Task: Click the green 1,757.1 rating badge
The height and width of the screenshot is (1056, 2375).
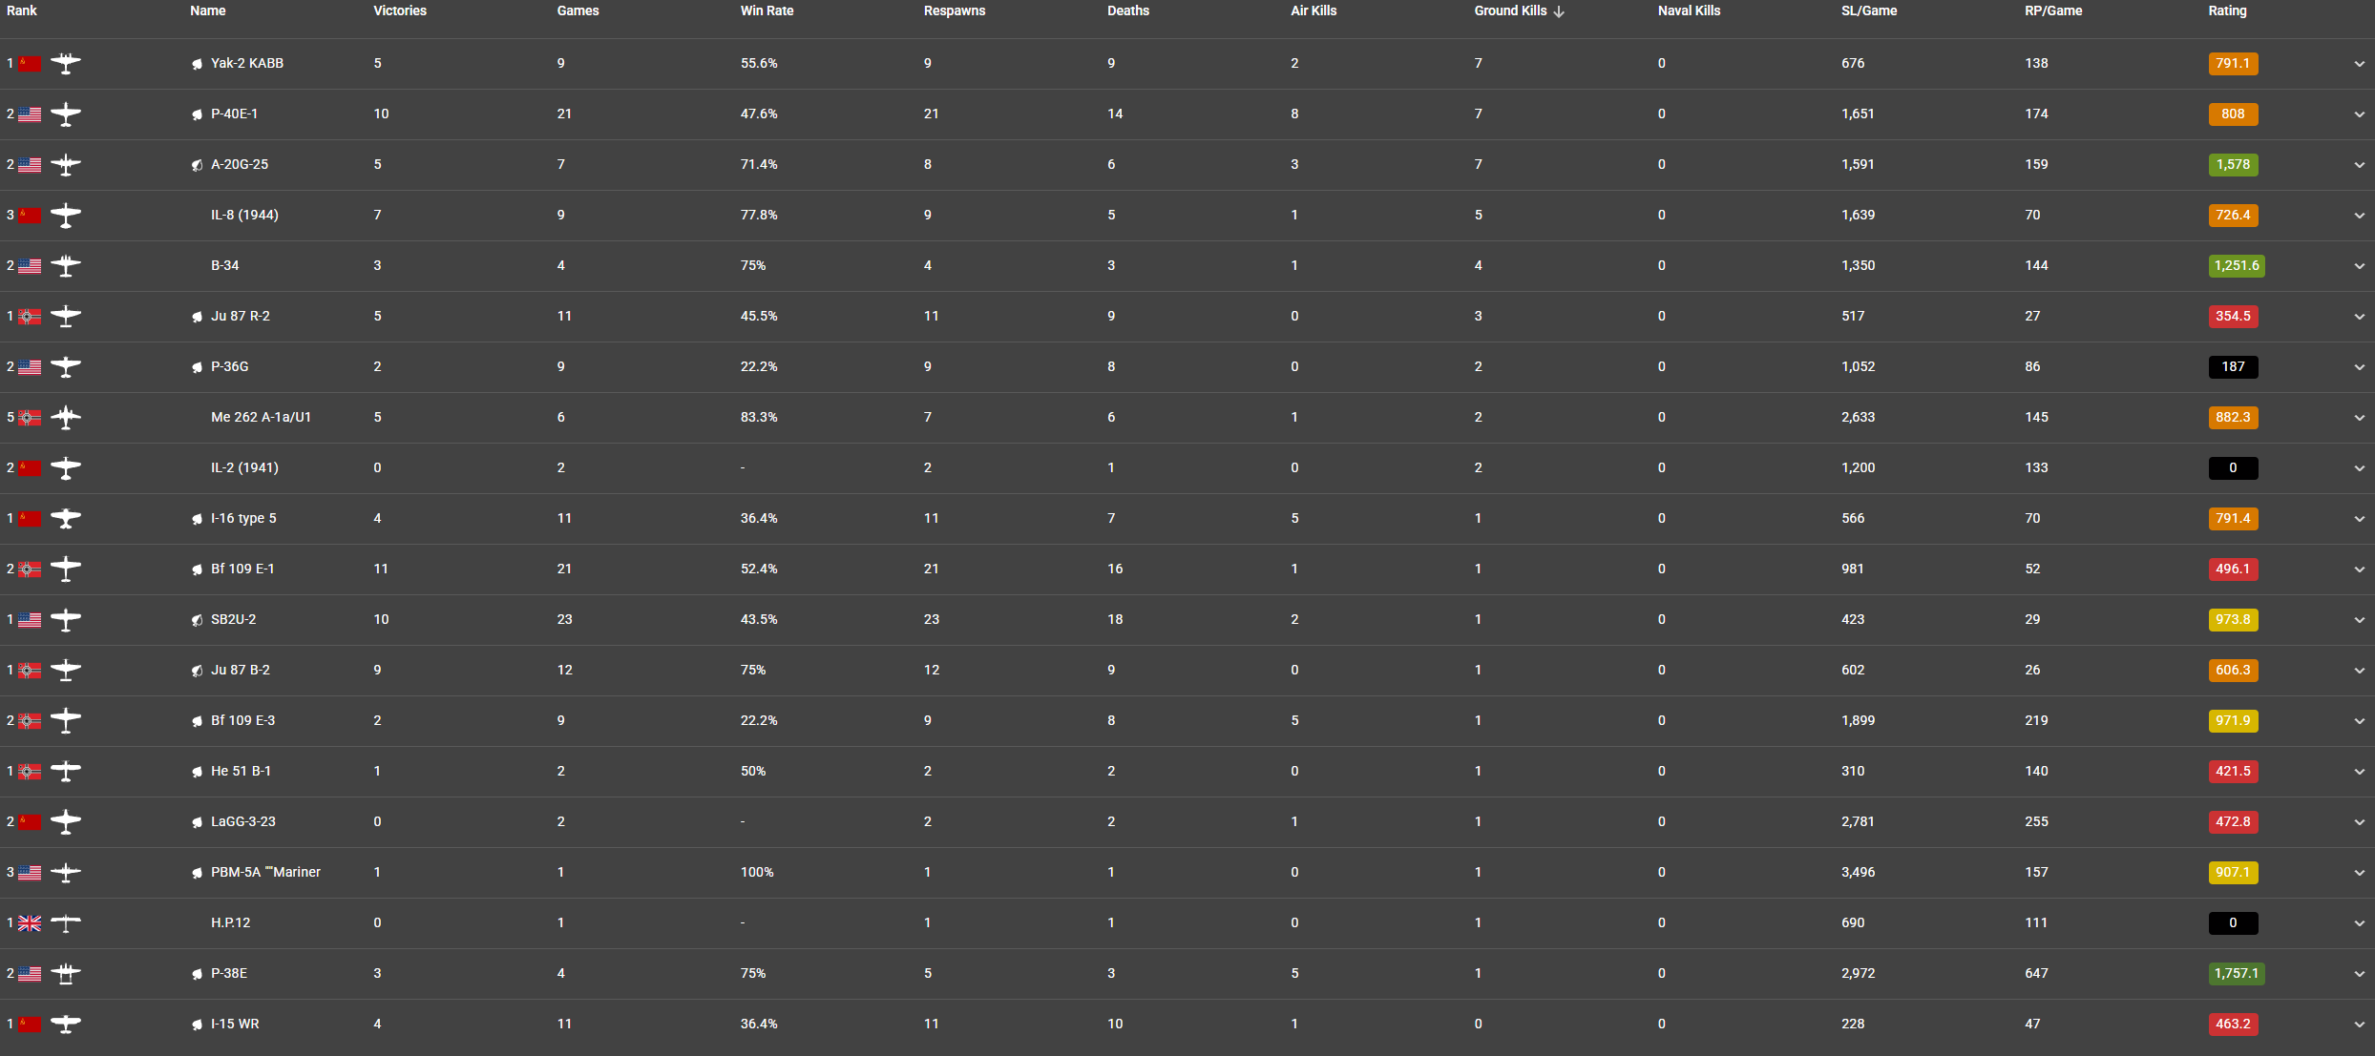Action: point(2237,974)
